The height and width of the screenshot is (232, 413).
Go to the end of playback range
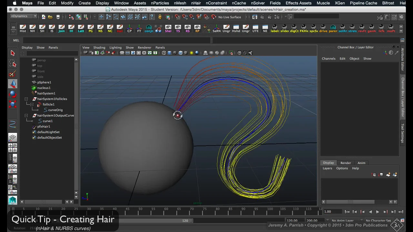coord(401,212)
